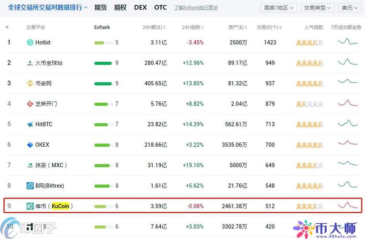Open the 交易类型 filter dropdown
The height and width of the screenshot is (239, 365).
coord(318,8)
